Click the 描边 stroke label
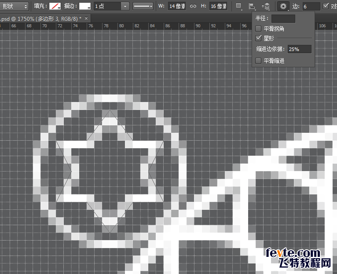The height and width of the screenshot is (274, 337). pyautogui.click(x=70, y=6)
